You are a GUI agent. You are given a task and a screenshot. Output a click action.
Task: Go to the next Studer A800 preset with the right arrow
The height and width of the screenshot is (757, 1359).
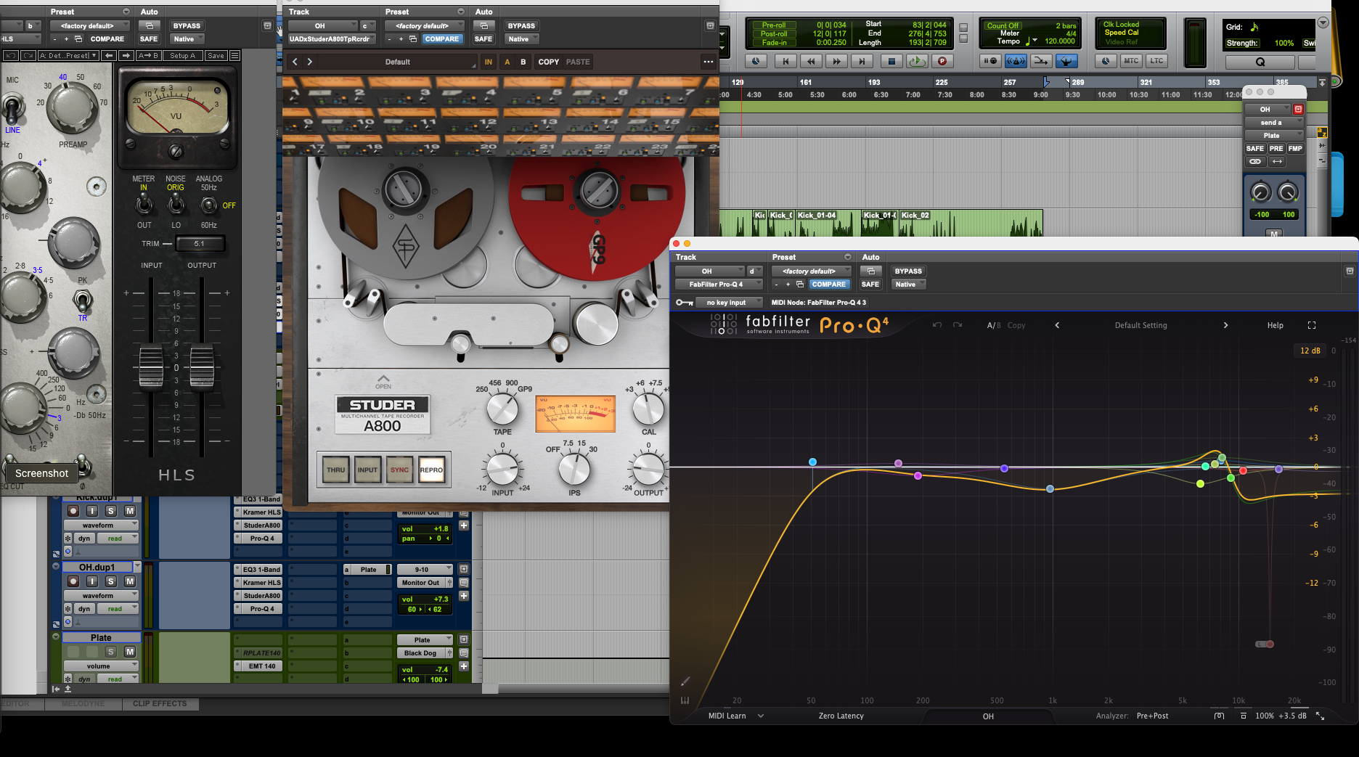coord(310,62)
